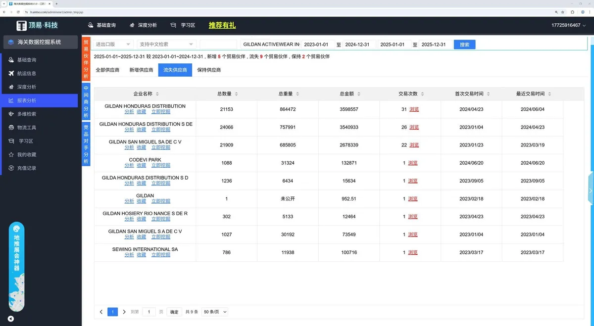Select the 竞品对手分析 vertical tab
The width and height of the screenshot is (594, 326).
pos(86,144)
